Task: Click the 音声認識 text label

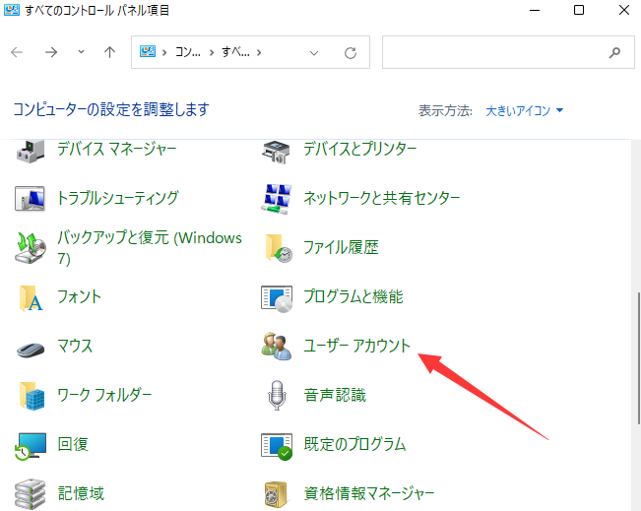Action: pos(335,395)
